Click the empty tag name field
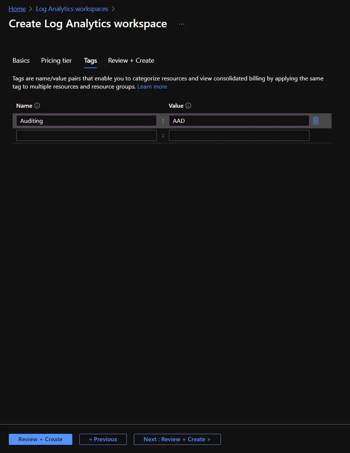This screenshot has width=350, height=453. click(x=86, y=136)
